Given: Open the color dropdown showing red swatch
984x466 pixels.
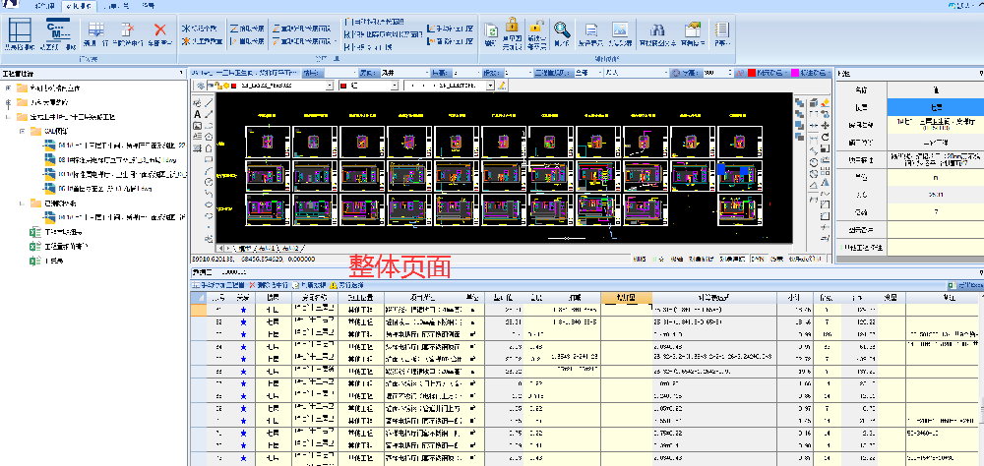Looking at the screenshot, I should [397, 86].
